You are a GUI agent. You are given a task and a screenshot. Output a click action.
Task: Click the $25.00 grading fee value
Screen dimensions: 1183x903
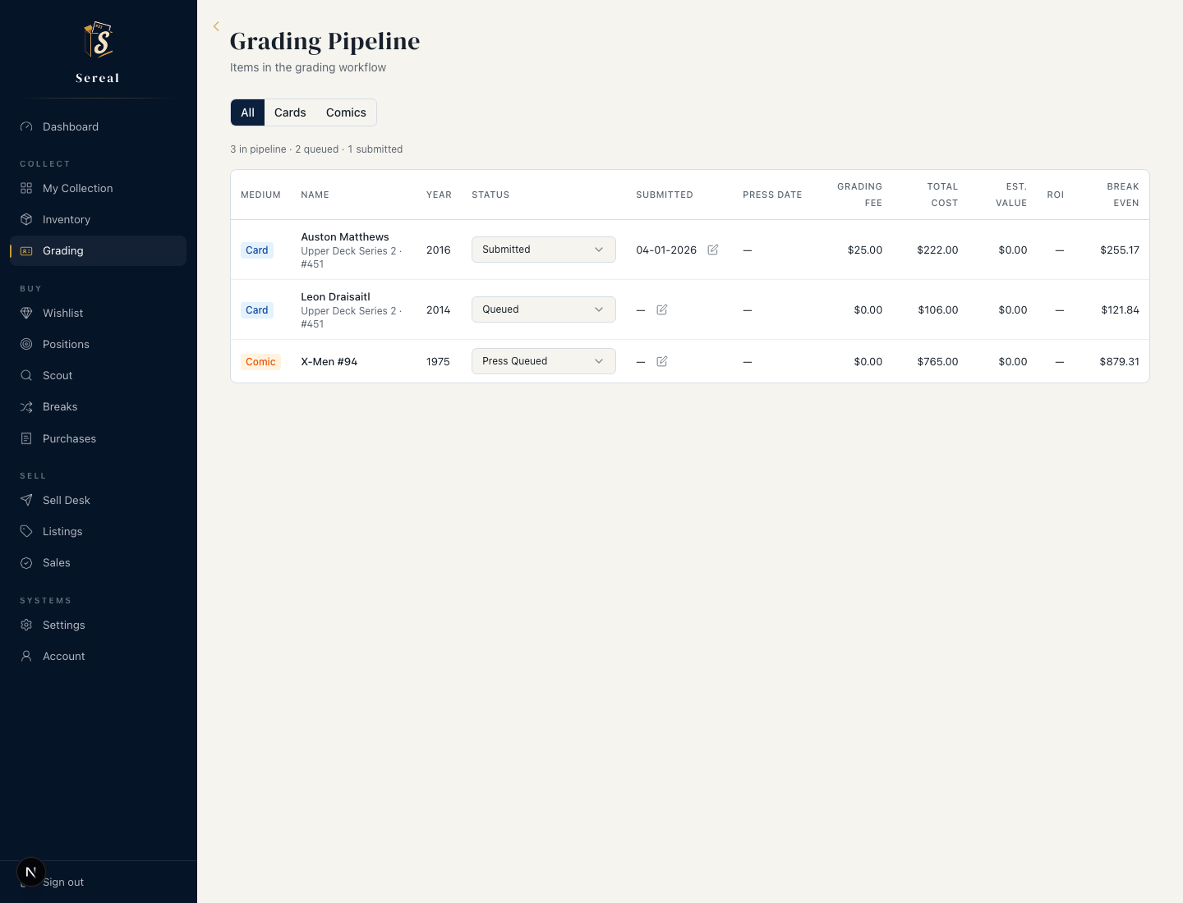pyautogui.click(x=865, y=250)
